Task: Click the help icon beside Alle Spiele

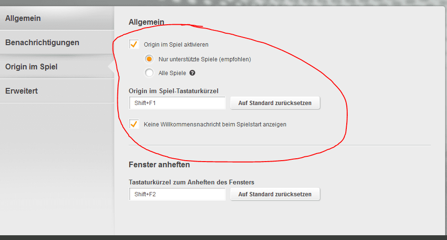Action: [192, 73]
